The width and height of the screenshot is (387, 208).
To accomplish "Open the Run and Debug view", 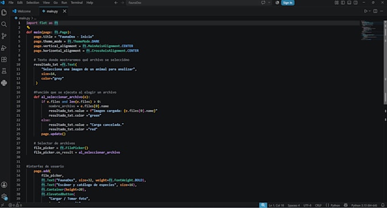I will (x=4, y=48).
